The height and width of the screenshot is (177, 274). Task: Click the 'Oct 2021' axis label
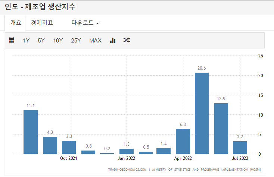(x=69, y=158)
